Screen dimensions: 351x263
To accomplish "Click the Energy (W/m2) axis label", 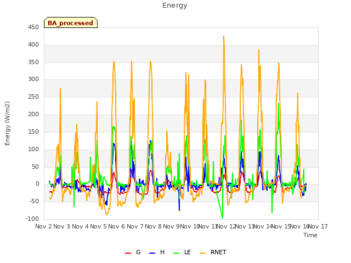I will (7, 123).
